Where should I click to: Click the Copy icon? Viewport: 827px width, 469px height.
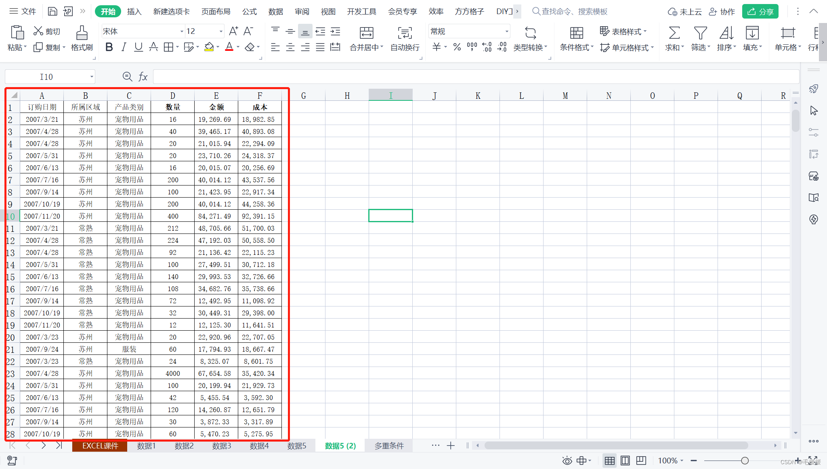pyautogui.click(x=38, y=48)
